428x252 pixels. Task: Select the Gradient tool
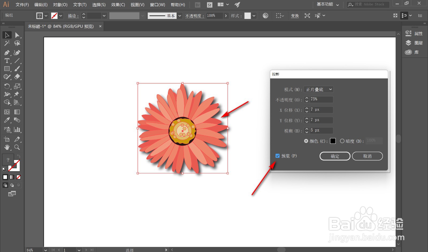coord(17,112)
